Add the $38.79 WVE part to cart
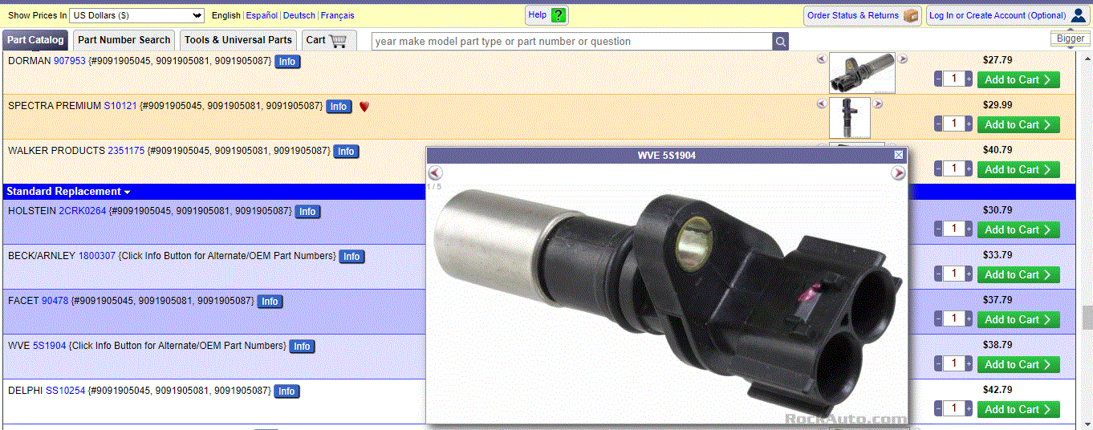The image size is (1093, 430). click(x=1018, y=364)
